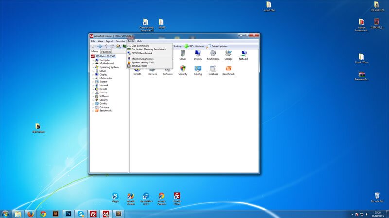Expand the Computer tree node arrow
The width and height of the screenshot is (389, 218).
click(93, 60)
